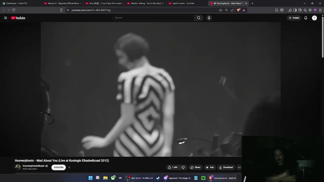Open the music note playlist icon
The image size is (324, 182).
290,10
